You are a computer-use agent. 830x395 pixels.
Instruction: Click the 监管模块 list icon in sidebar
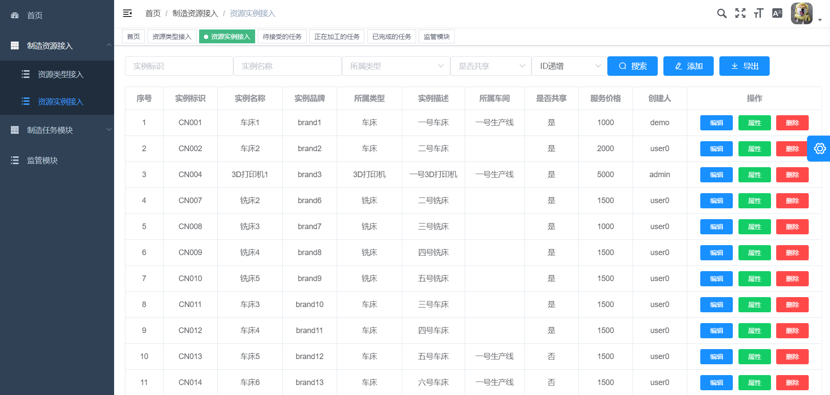pyautogui.click(x=15, y=160)
